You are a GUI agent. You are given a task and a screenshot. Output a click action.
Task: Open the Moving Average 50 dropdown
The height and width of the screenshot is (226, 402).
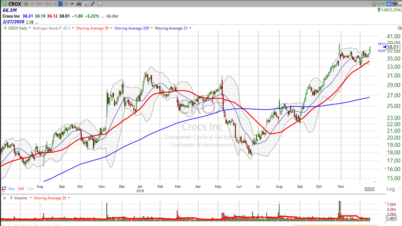point(111,28)
